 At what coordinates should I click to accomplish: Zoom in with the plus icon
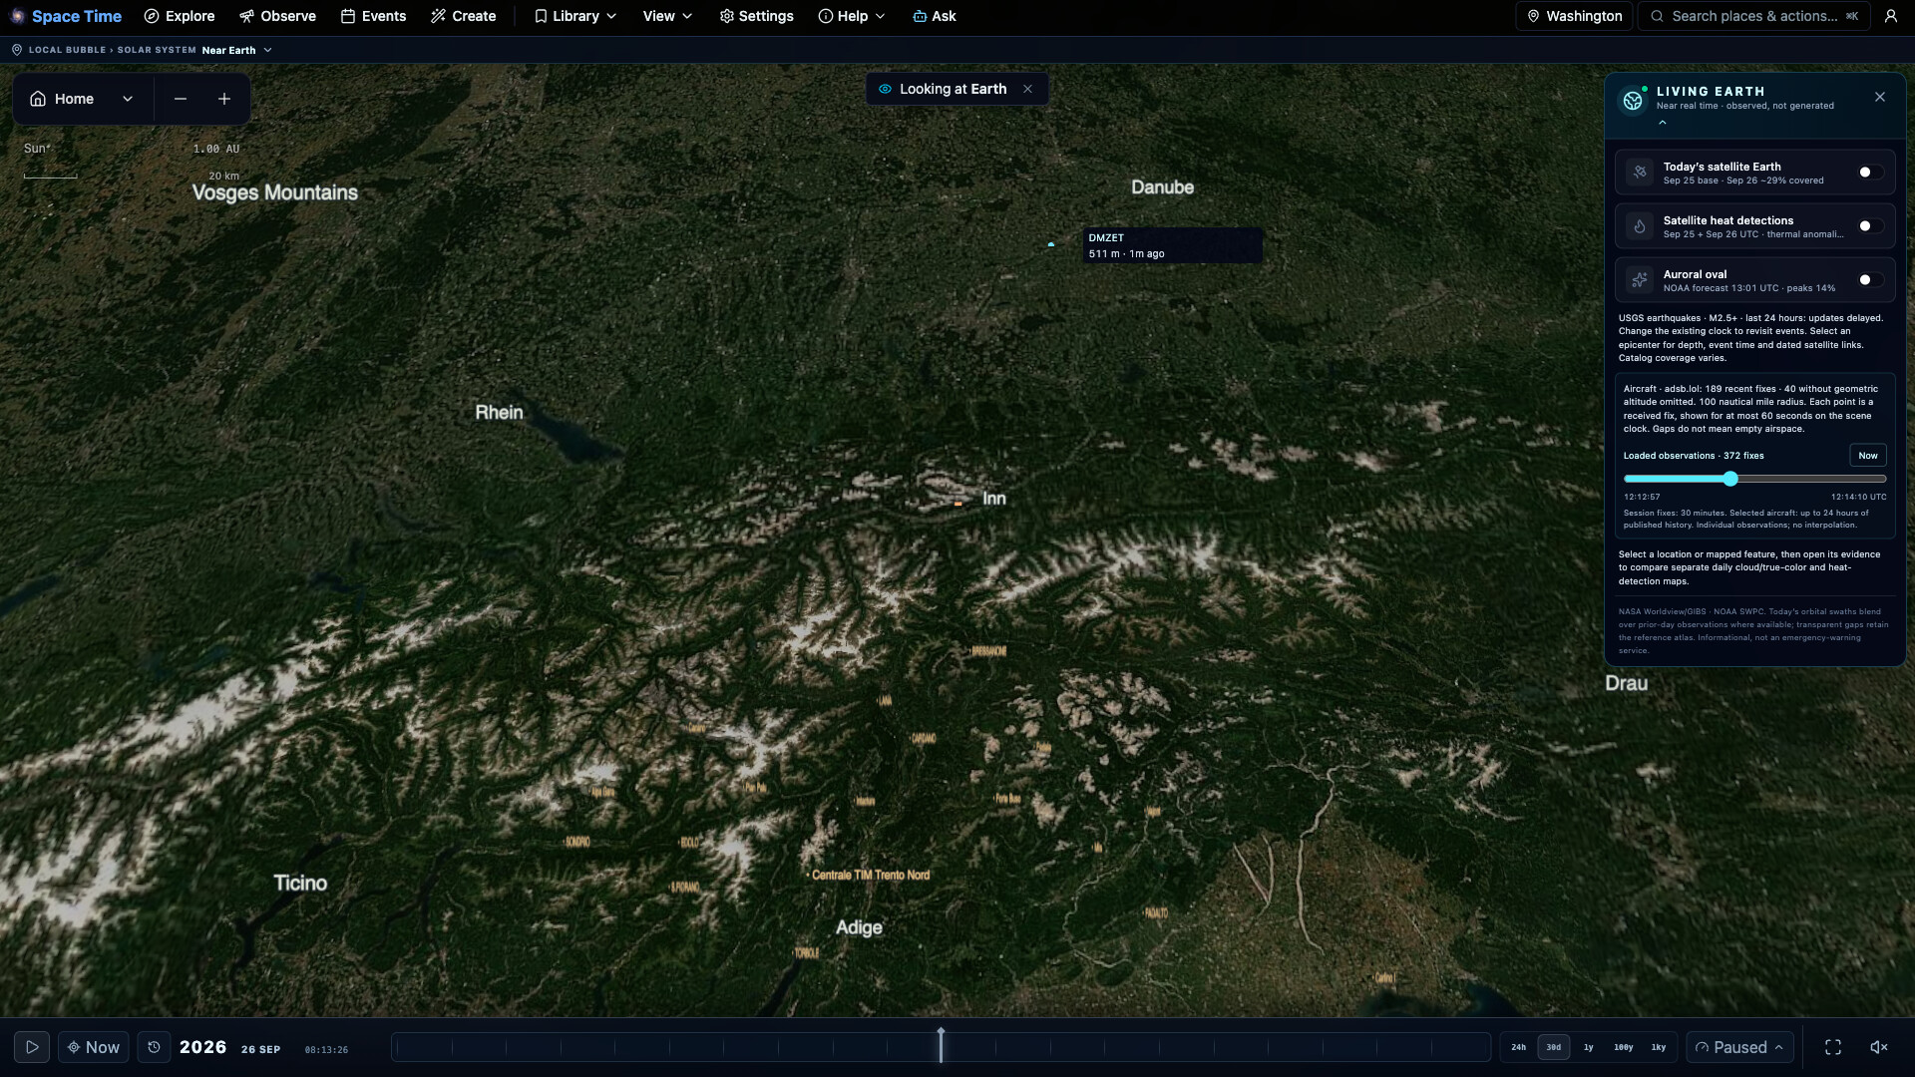[224, 99]
